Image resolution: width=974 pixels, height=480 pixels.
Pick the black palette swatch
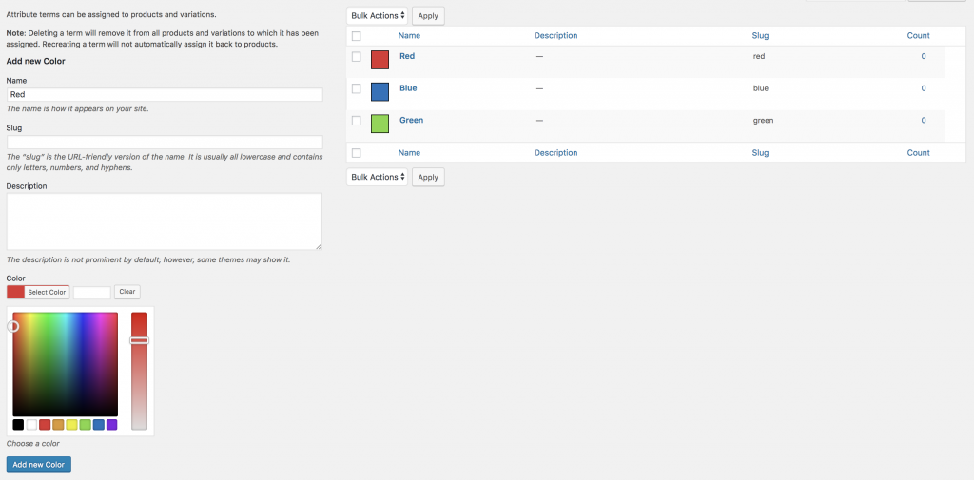click(18, 425)
